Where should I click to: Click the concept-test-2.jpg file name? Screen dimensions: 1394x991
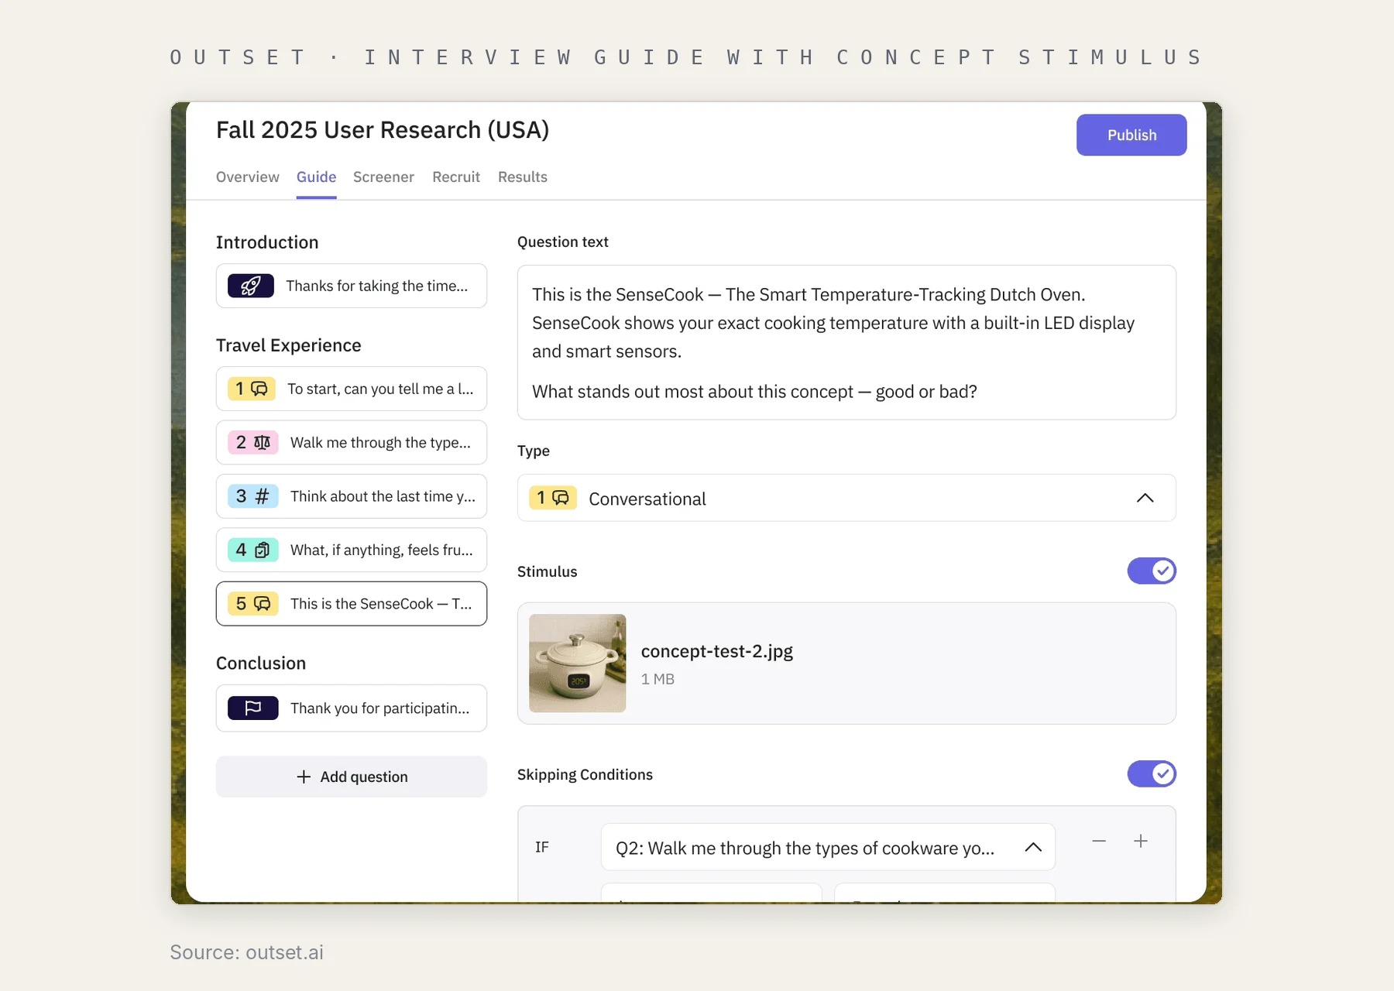click(717, 651)
